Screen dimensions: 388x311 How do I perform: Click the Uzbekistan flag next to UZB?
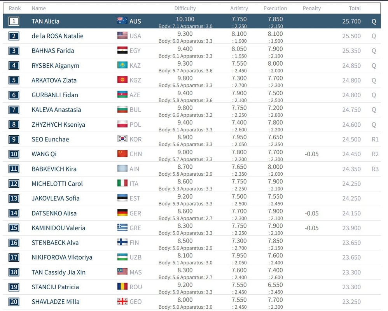click(x=122, y=257)
